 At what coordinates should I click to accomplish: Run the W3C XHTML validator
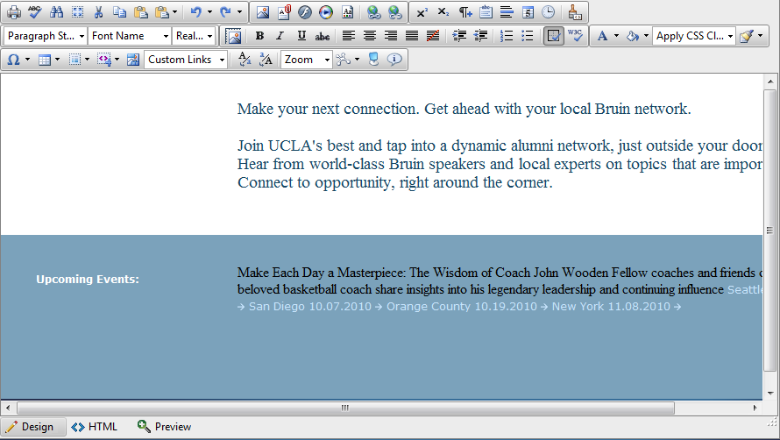pos(575,36)
